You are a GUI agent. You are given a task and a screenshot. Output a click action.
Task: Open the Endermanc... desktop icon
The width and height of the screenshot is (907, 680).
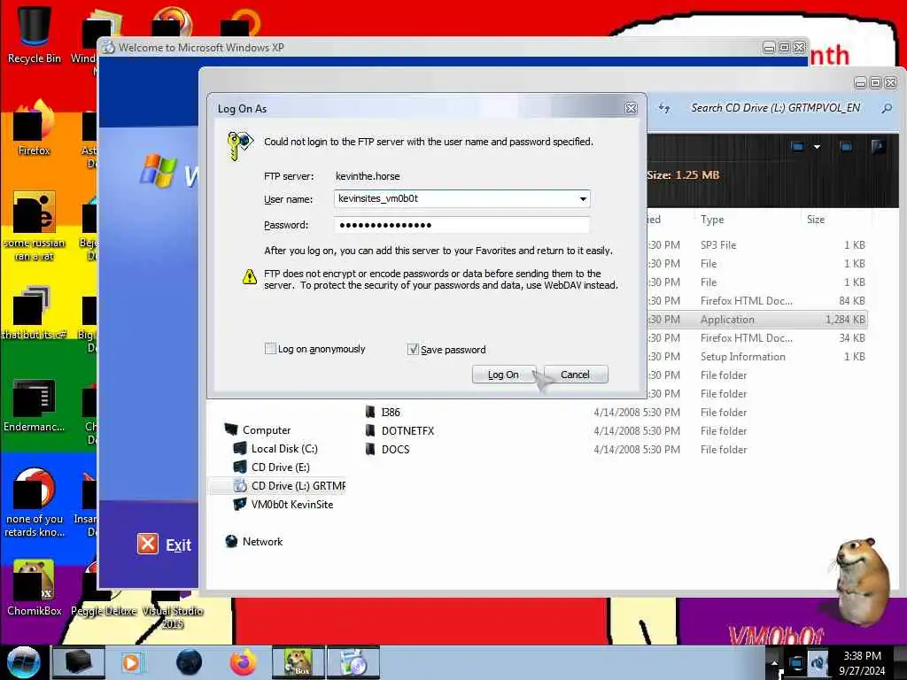pos(35,405)
